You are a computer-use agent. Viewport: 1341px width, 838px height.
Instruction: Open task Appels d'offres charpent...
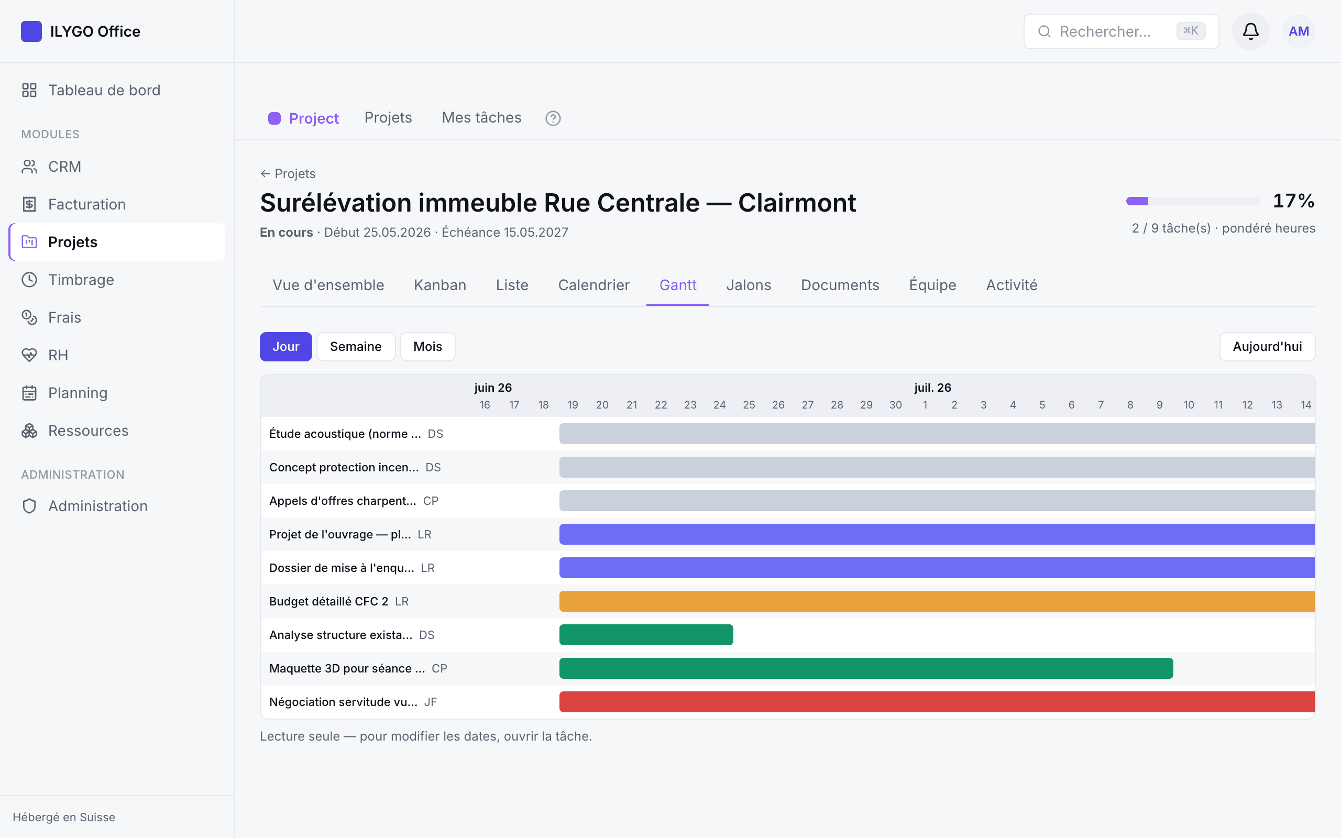pyautogui.click(x=343, y=501)
